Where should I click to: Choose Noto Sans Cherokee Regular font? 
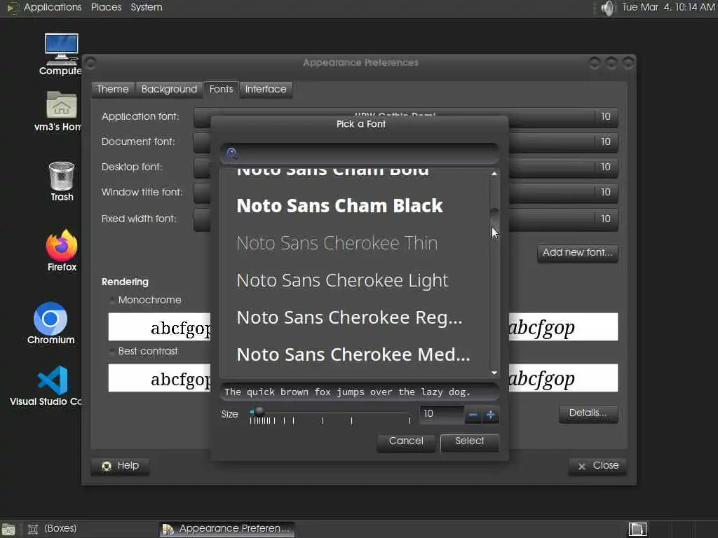354,317
